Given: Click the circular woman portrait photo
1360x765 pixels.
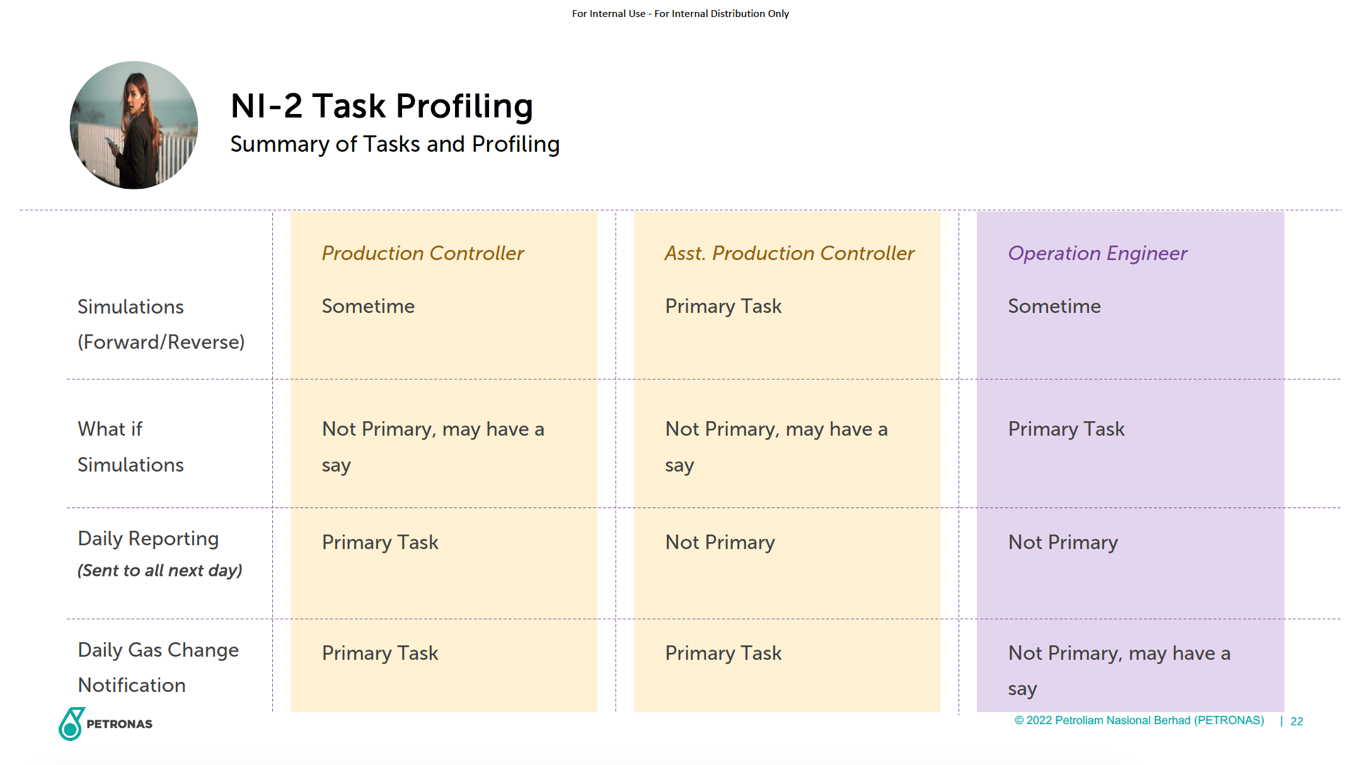Looking at the screenshot, I should [134, 125].
